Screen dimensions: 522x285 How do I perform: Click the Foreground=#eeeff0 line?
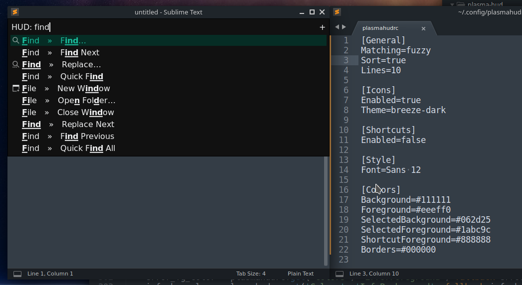406,210
